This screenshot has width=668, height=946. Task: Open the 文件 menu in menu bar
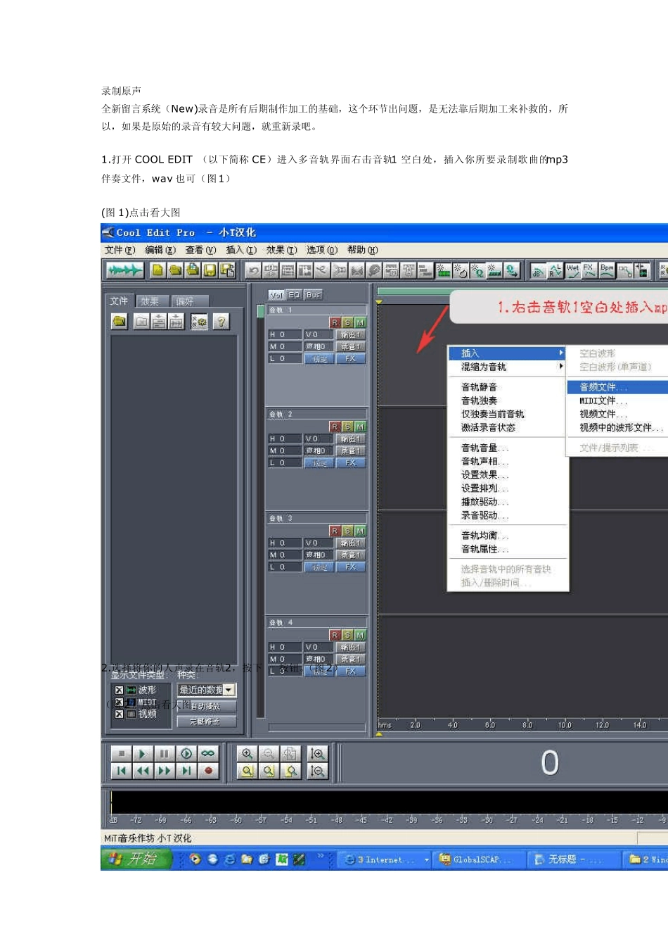click(x=120, y=250)
